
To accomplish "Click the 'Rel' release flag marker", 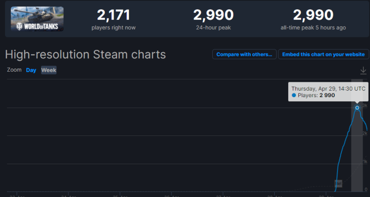I will pyautogui.click(x=338, y=184).
